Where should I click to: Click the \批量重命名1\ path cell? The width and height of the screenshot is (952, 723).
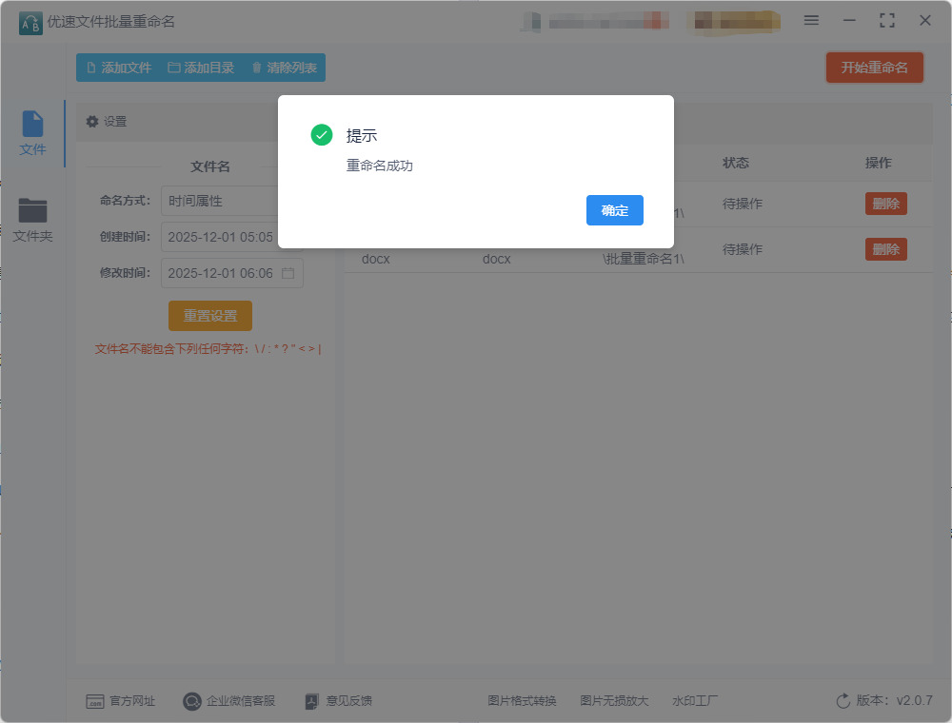643,259
